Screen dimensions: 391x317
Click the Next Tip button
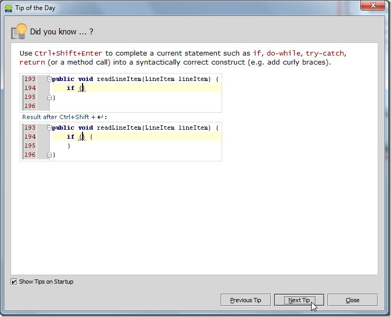[x=299, y=300]
